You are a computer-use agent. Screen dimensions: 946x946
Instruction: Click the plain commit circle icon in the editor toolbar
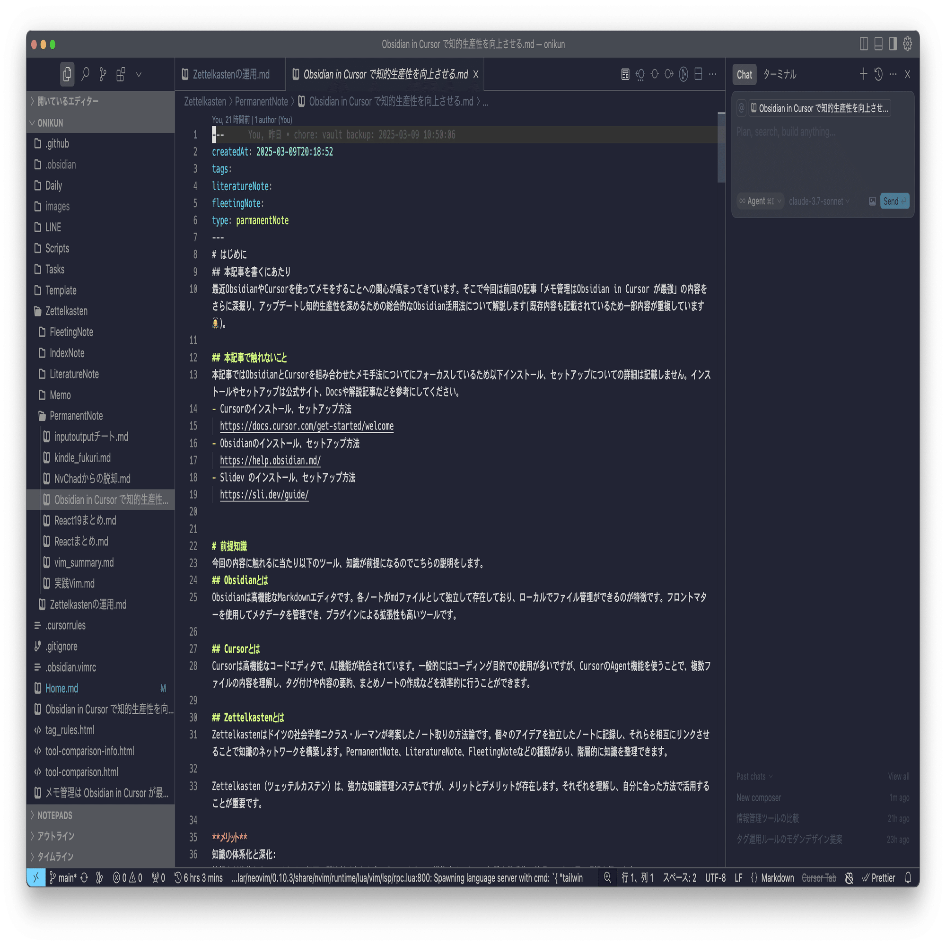point(655,74)
